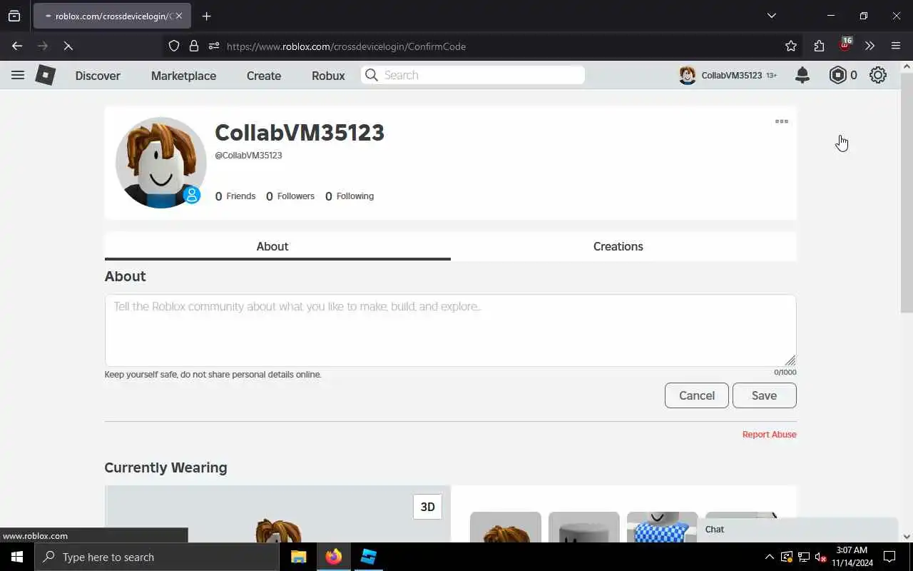Image resolution: width=913 pixels, height=571 pixels.
Task: Open a new browser tab
Action: pos(207,16)
